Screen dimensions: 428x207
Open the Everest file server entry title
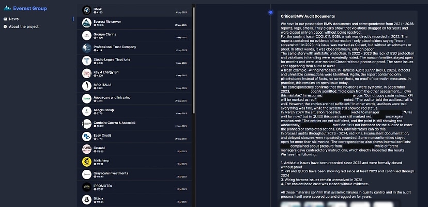click(x=107, y=22)
